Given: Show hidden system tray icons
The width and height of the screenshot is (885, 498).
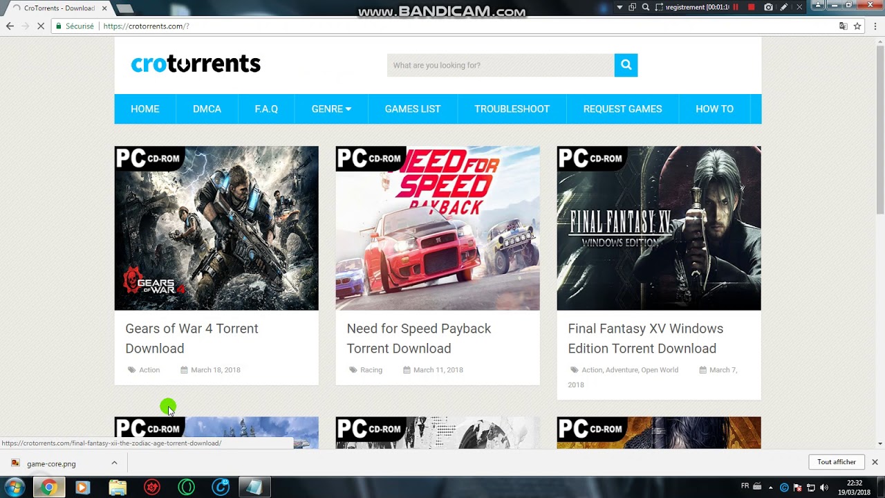Looking at the screenshot, I should tap(771, 487).
